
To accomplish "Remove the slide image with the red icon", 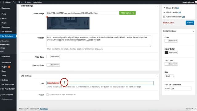I will (47, 17).
